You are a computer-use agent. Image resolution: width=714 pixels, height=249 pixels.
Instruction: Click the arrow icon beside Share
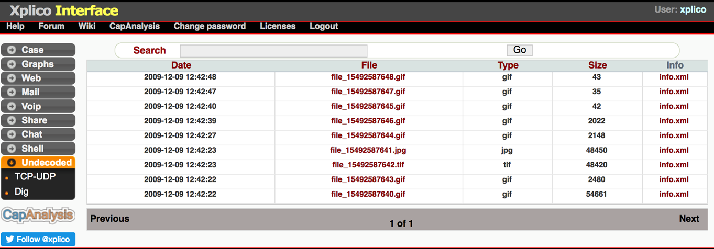12,120
